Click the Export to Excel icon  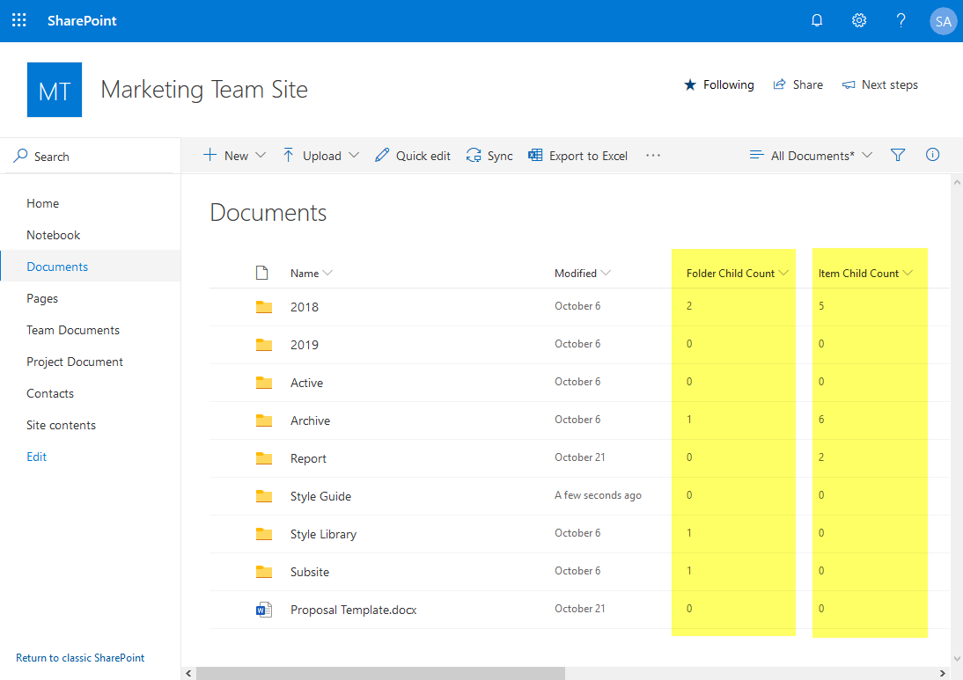535,155
